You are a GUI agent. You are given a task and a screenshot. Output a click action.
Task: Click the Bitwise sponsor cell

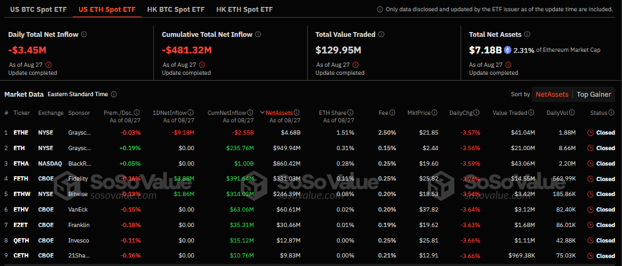pos(78,194)
